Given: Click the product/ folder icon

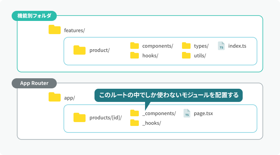Looking at the screenshot, I should [x=79, y=50].
